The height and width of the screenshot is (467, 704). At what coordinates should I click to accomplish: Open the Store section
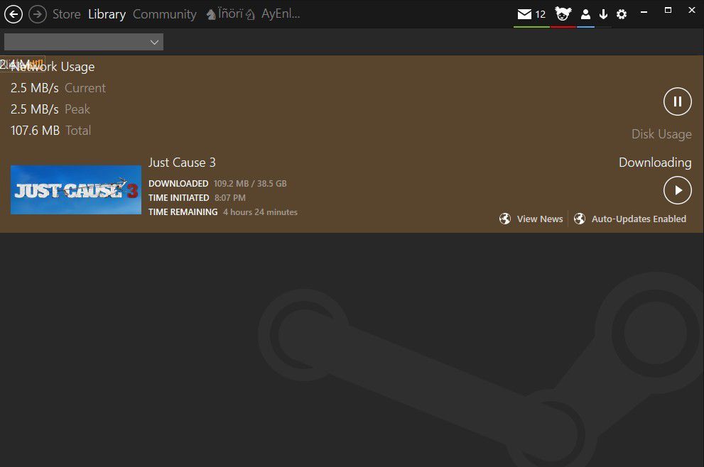67,14
